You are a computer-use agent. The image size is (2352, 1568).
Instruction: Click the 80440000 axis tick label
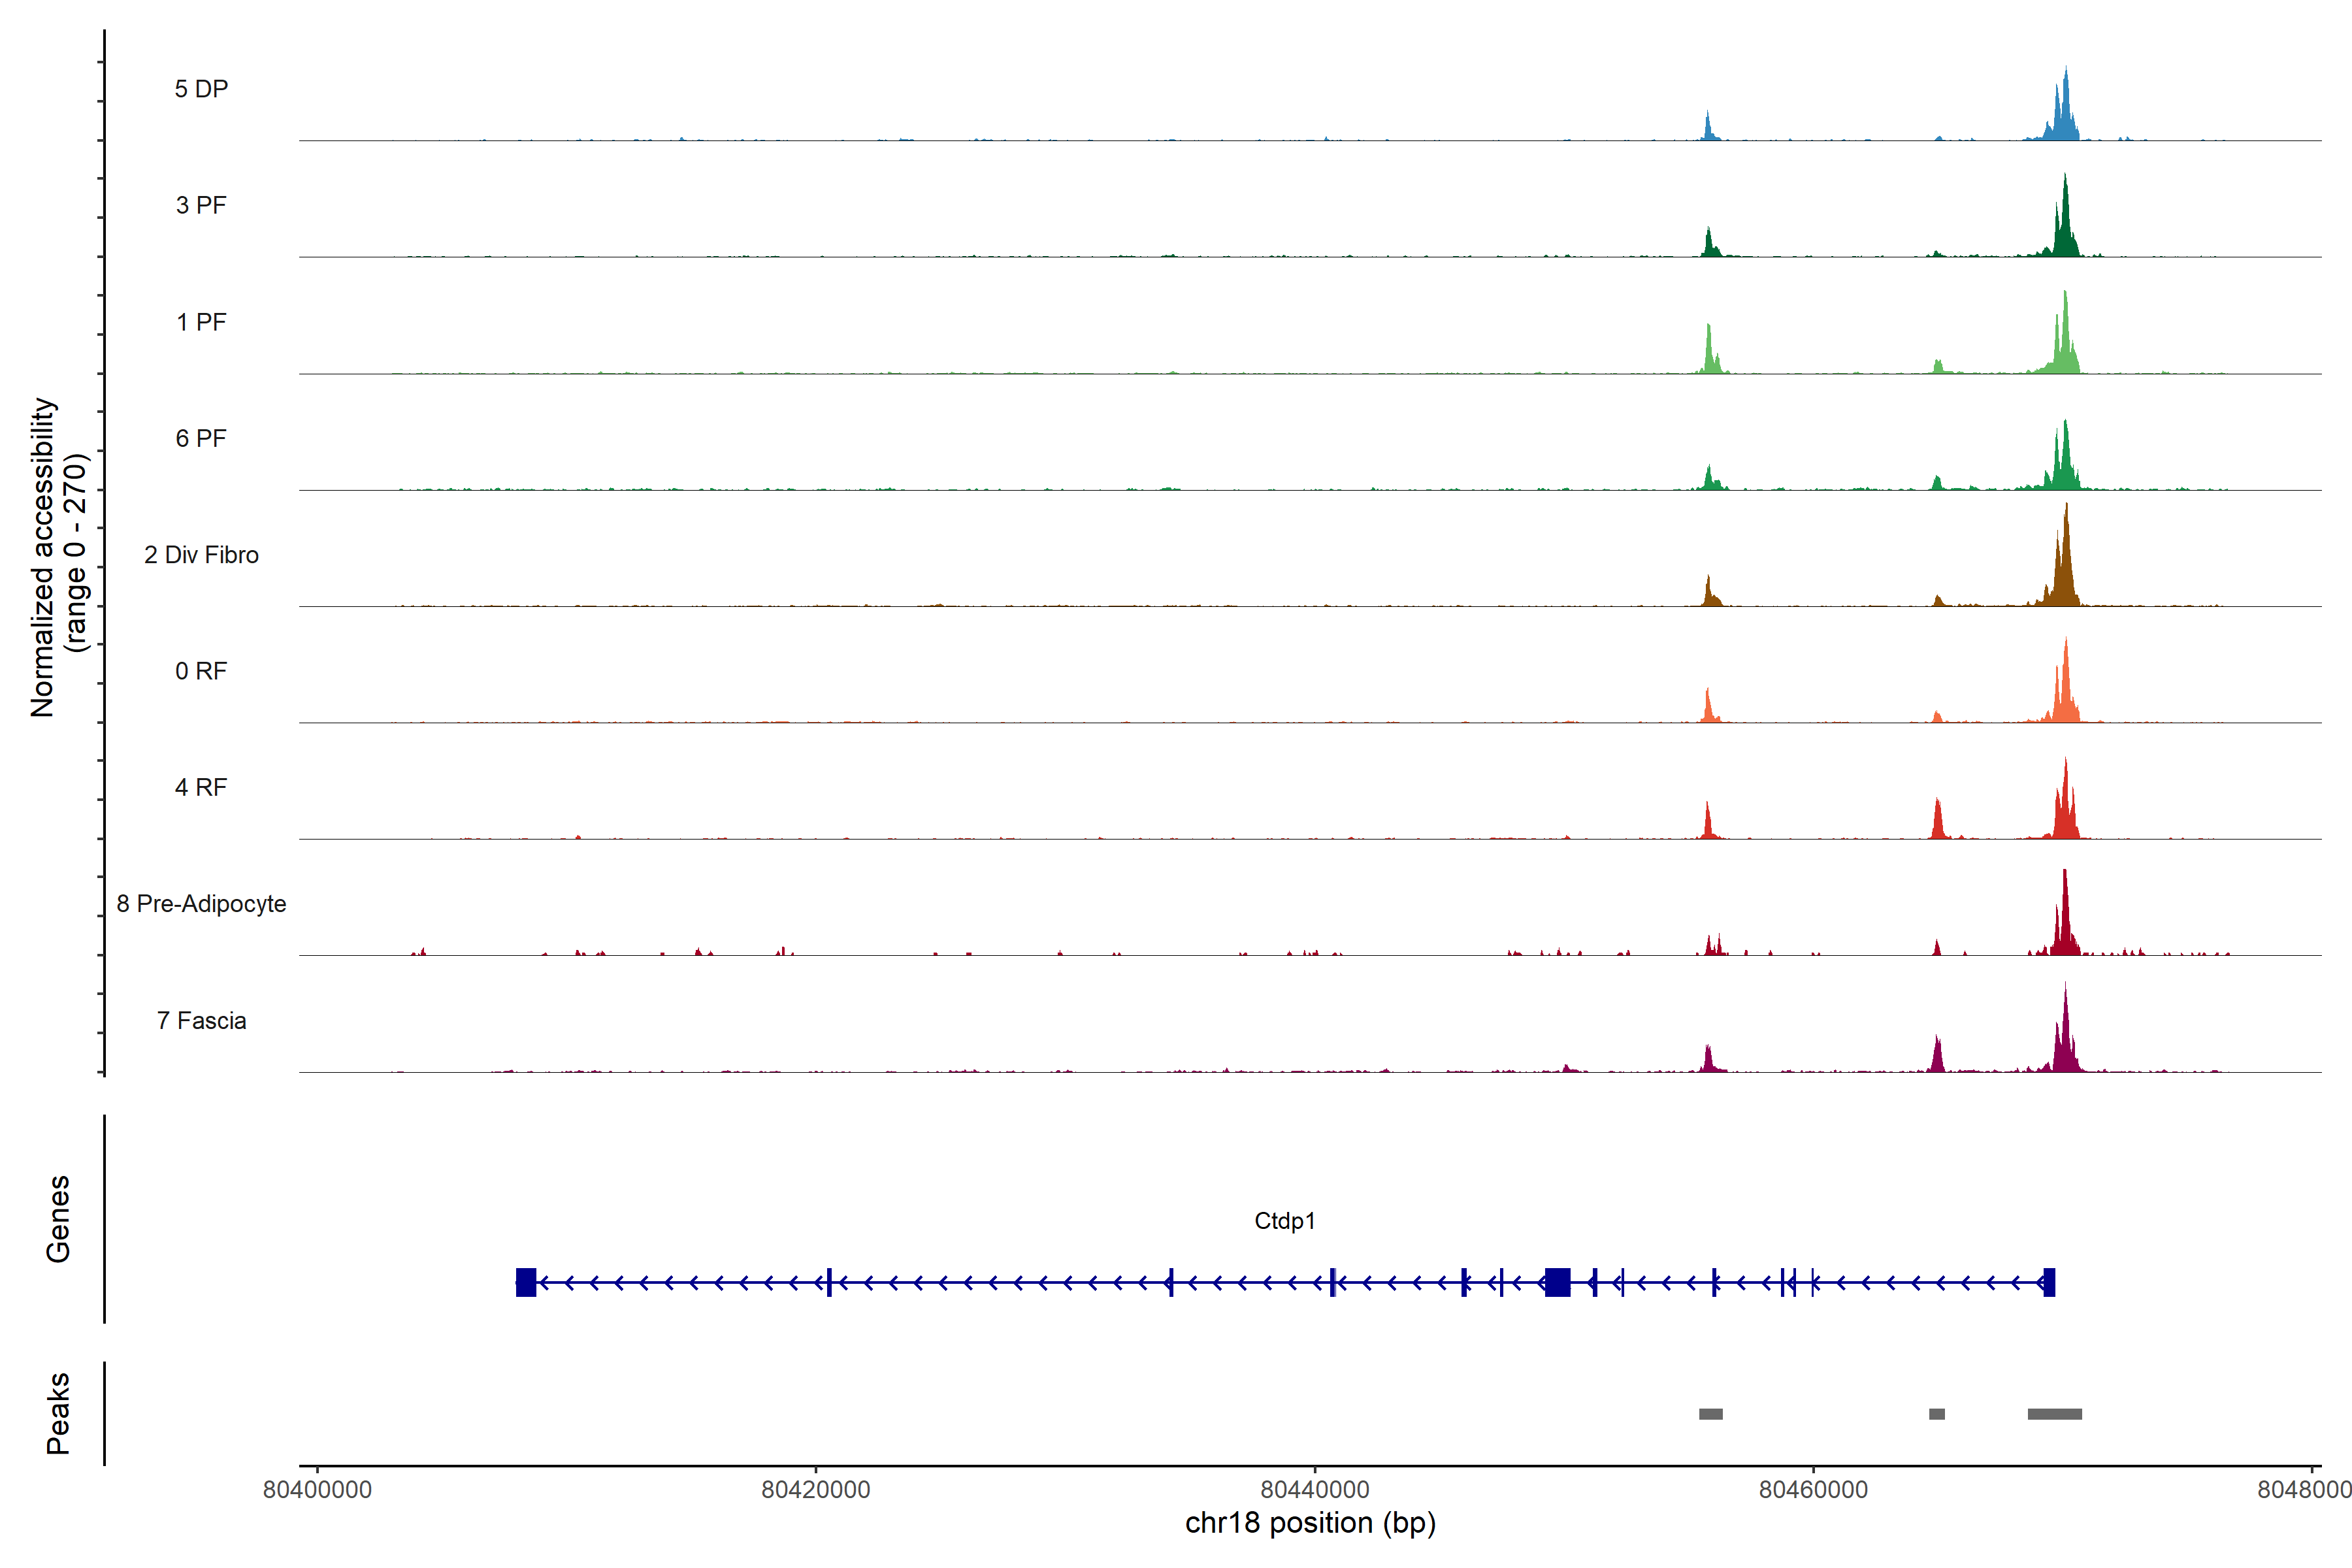1314,1490
